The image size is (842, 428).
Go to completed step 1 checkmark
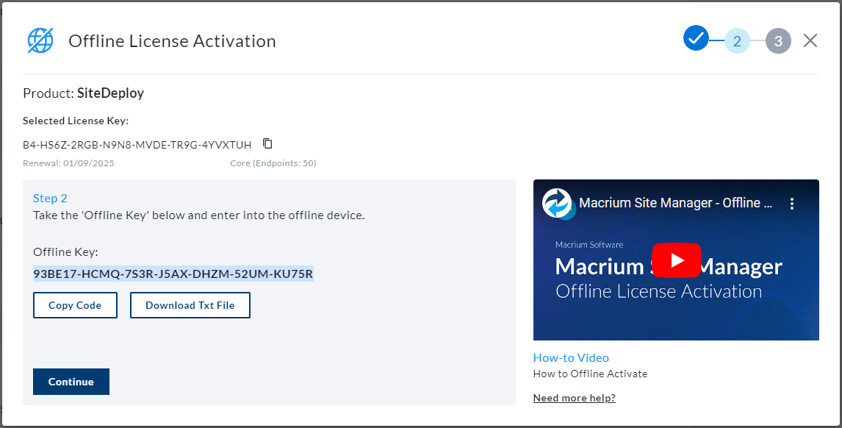[x=696, y=38]
